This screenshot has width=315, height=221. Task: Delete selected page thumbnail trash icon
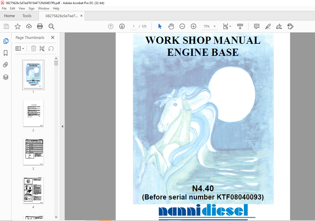coord(33,48)
